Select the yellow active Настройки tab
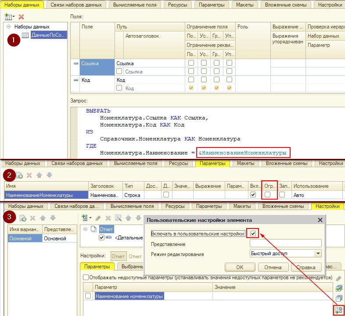Image resolution: width=345 pixels, height=316 pixels. click(x=327, y=206)
